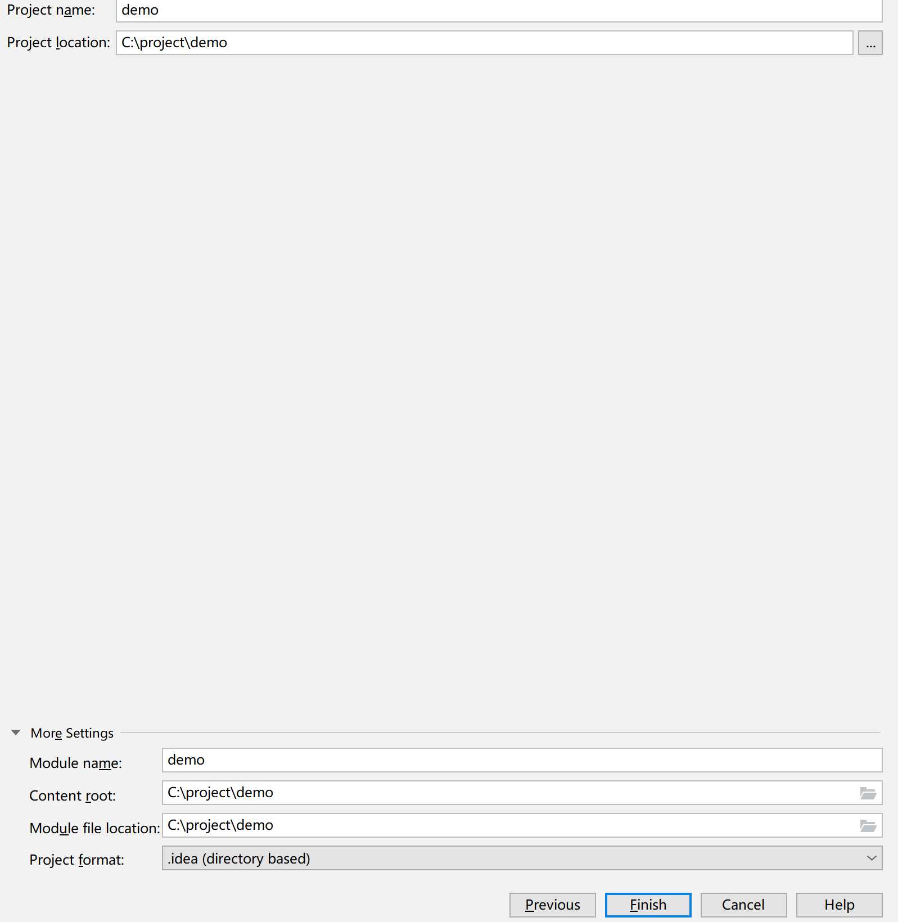The width and height of the screenshot is (898, 922).
Task: Click the Module name label
Action: pyautogui.click(x=75, y=763)
